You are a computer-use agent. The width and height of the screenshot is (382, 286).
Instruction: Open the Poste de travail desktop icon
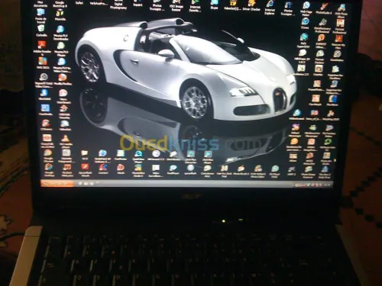click(41, 16)
